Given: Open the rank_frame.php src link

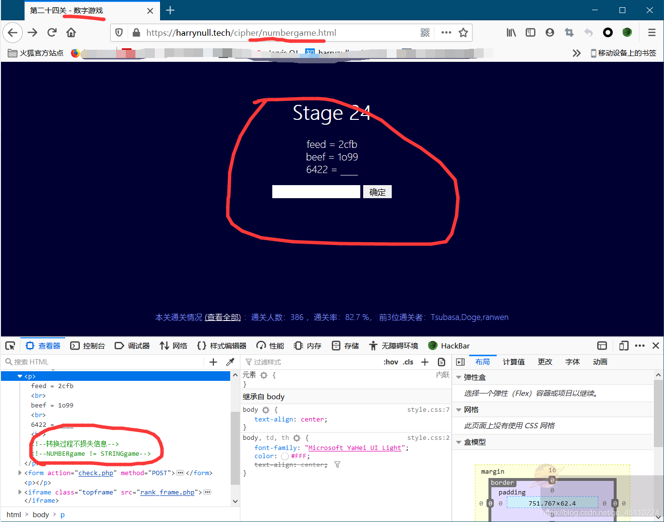Looking at the screenshot, I should [x=167, y=492].
